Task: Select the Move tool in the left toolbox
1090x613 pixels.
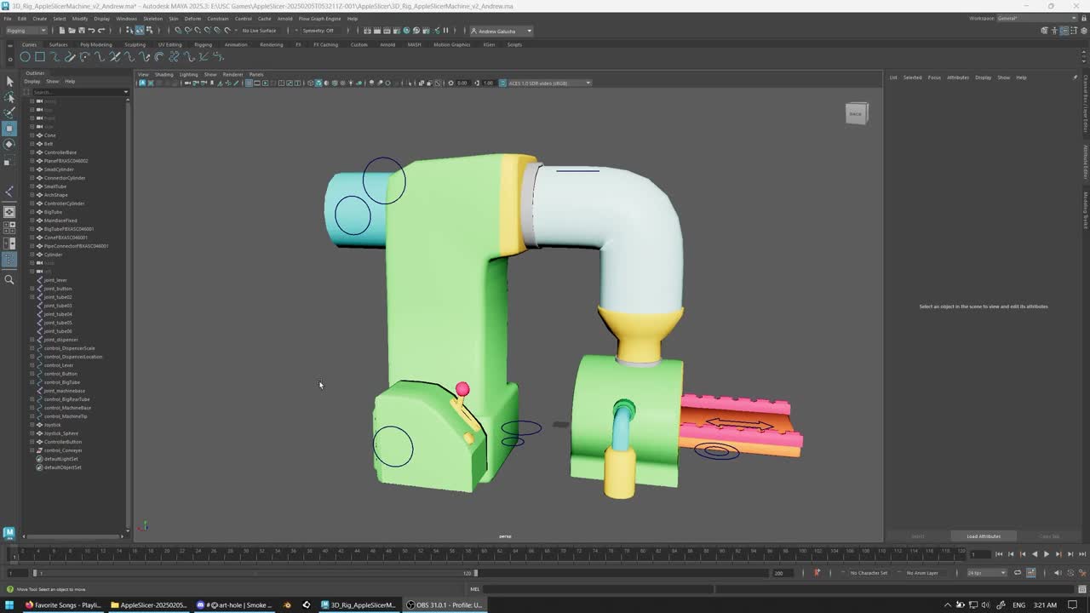Action: point(9,129)
